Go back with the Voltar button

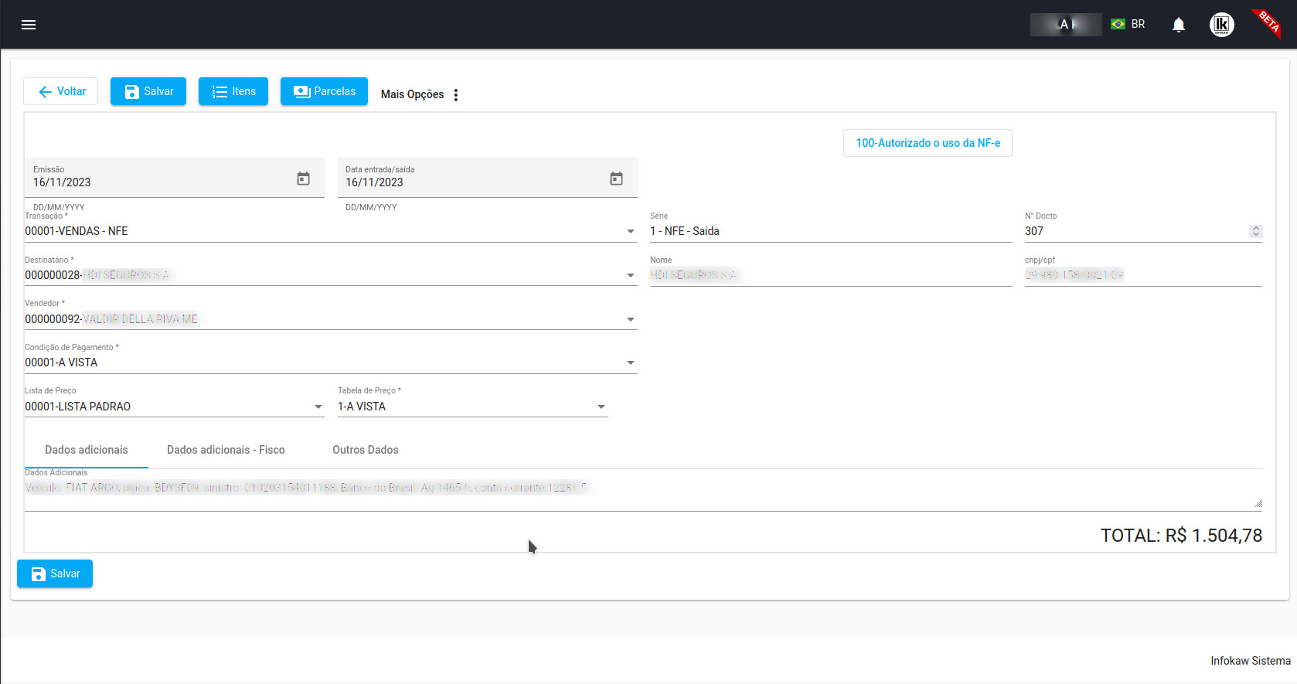61,91
